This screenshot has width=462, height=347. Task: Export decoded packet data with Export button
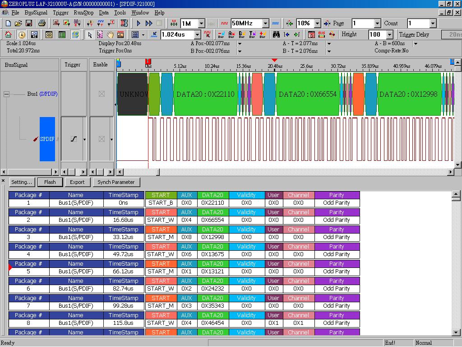tap(77, 182)
